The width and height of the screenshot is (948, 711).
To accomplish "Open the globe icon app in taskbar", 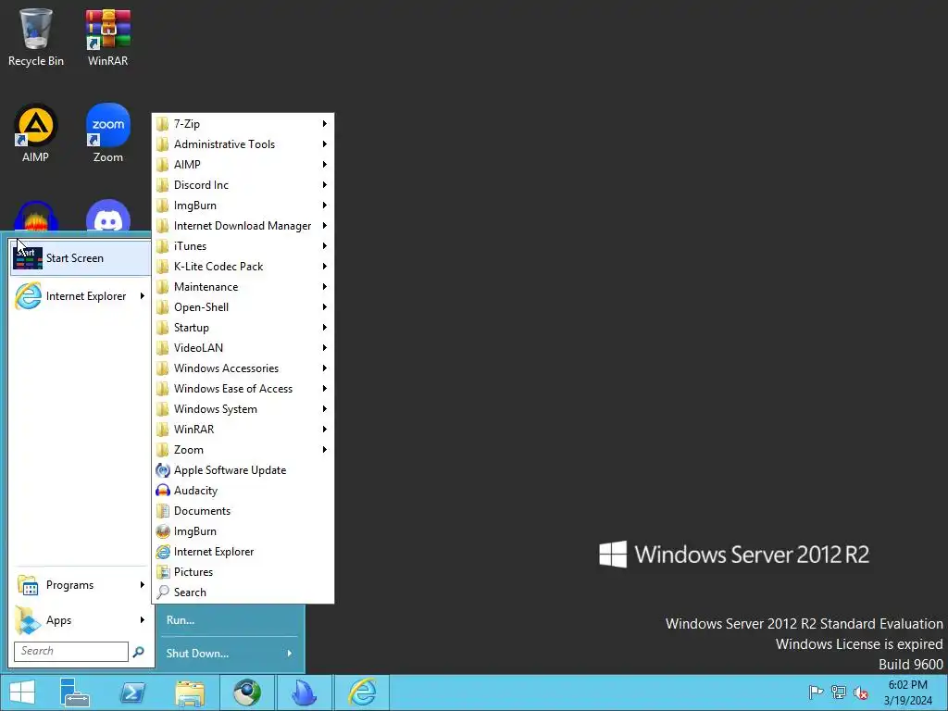I will (247, 692).
